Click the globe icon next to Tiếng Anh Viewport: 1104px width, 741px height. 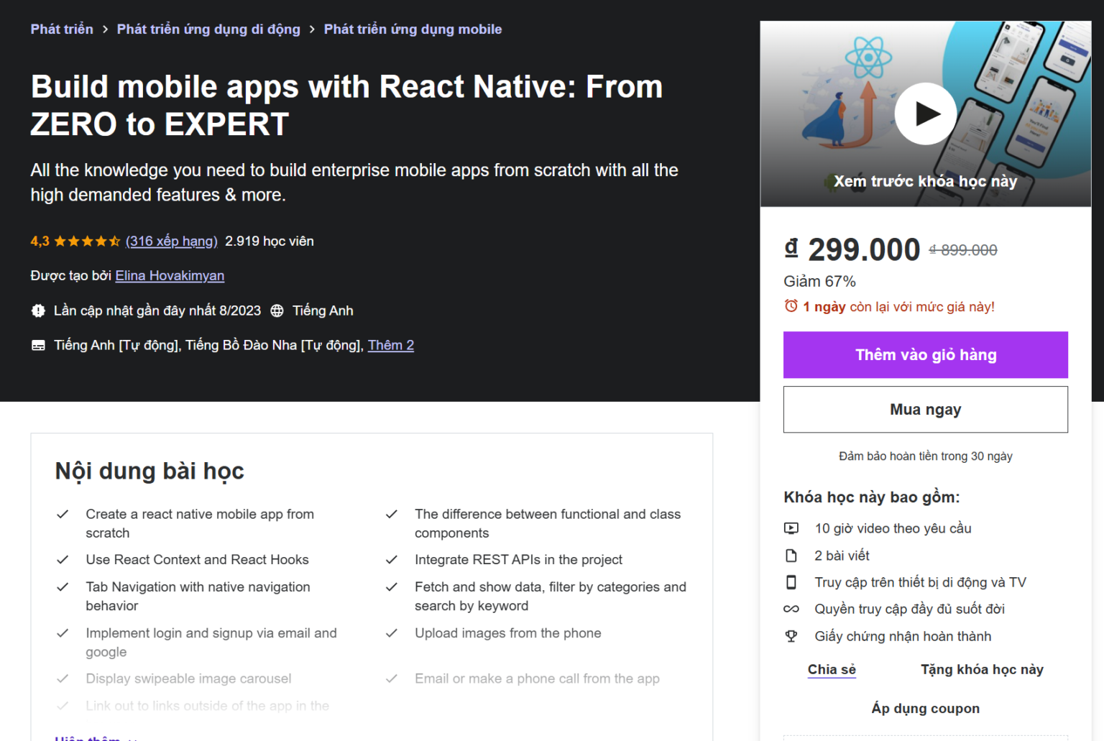point(277,310)
